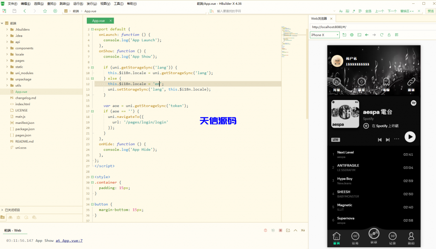Image resolution: width=436 pixels, height=249 pixels.
Task: Click the save file icon in toolbar
Action: [14, 11]
